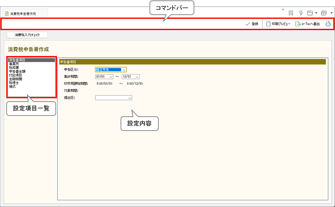Click the window layout icon
335x207 pixels.
click(310, 13)
